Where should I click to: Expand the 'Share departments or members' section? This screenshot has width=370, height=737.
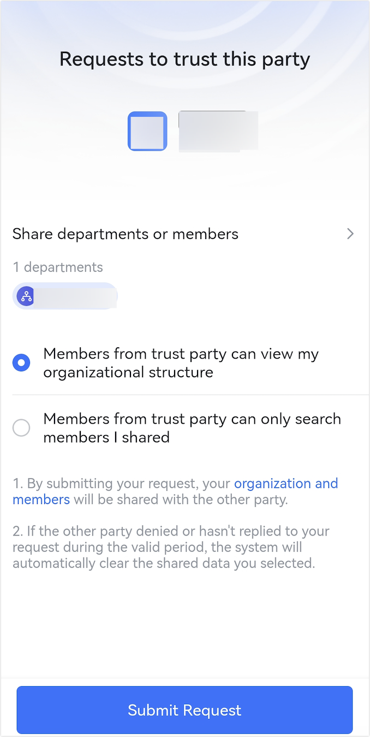click(x=185, y=234)
